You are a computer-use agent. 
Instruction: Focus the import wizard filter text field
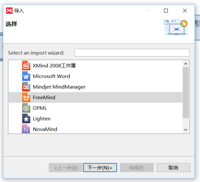pos(132,53)
